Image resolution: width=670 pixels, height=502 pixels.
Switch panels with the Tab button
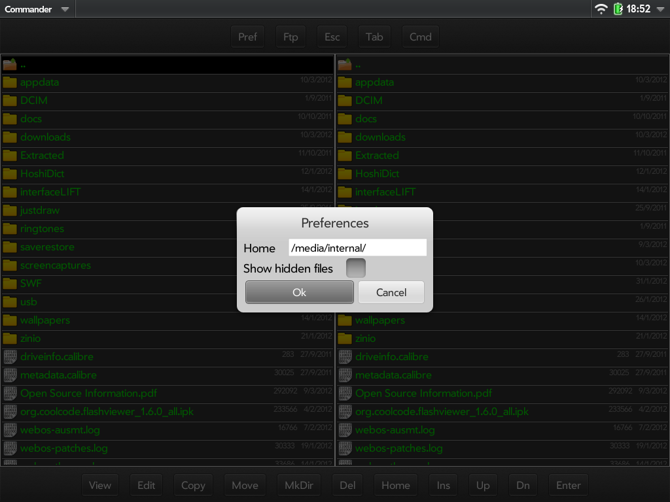click(374, 37)
